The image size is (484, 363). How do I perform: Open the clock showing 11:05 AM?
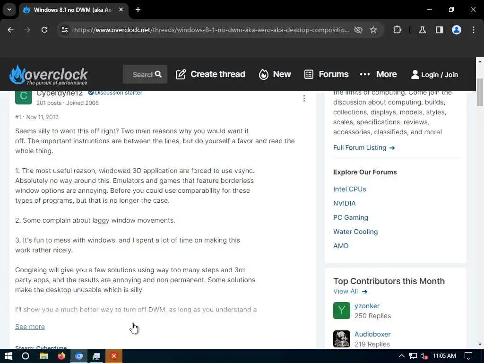click(444, 356)
